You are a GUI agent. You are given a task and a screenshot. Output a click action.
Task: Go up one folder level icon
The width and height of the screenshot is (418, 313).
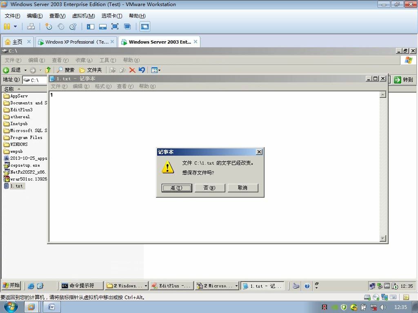[48, 70]
